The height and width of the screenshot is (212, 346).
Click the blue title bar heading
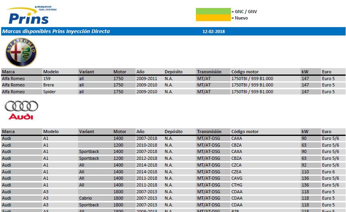click(56, 31)
